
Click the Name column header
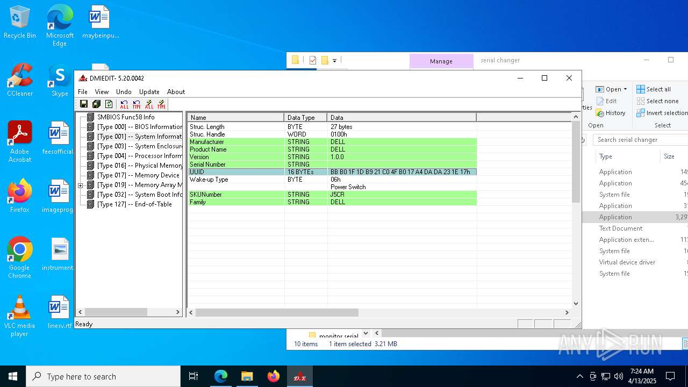[235, 117]
